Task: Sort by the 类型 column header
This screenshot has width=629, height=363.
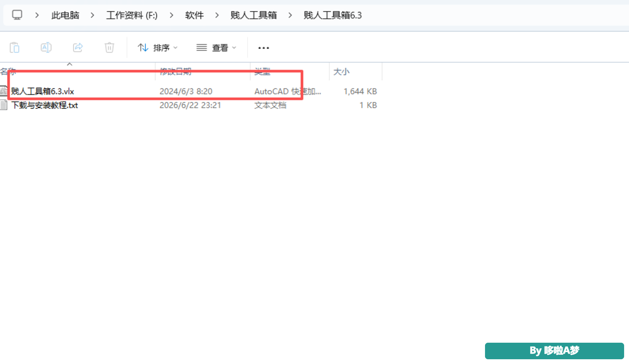Action: pyautogui.click(x=262, y=71)
